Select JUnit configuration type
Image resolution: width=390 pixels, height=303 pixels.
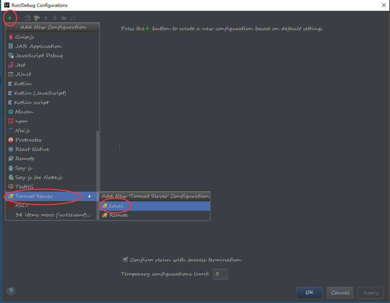click(x=52, y=74)
